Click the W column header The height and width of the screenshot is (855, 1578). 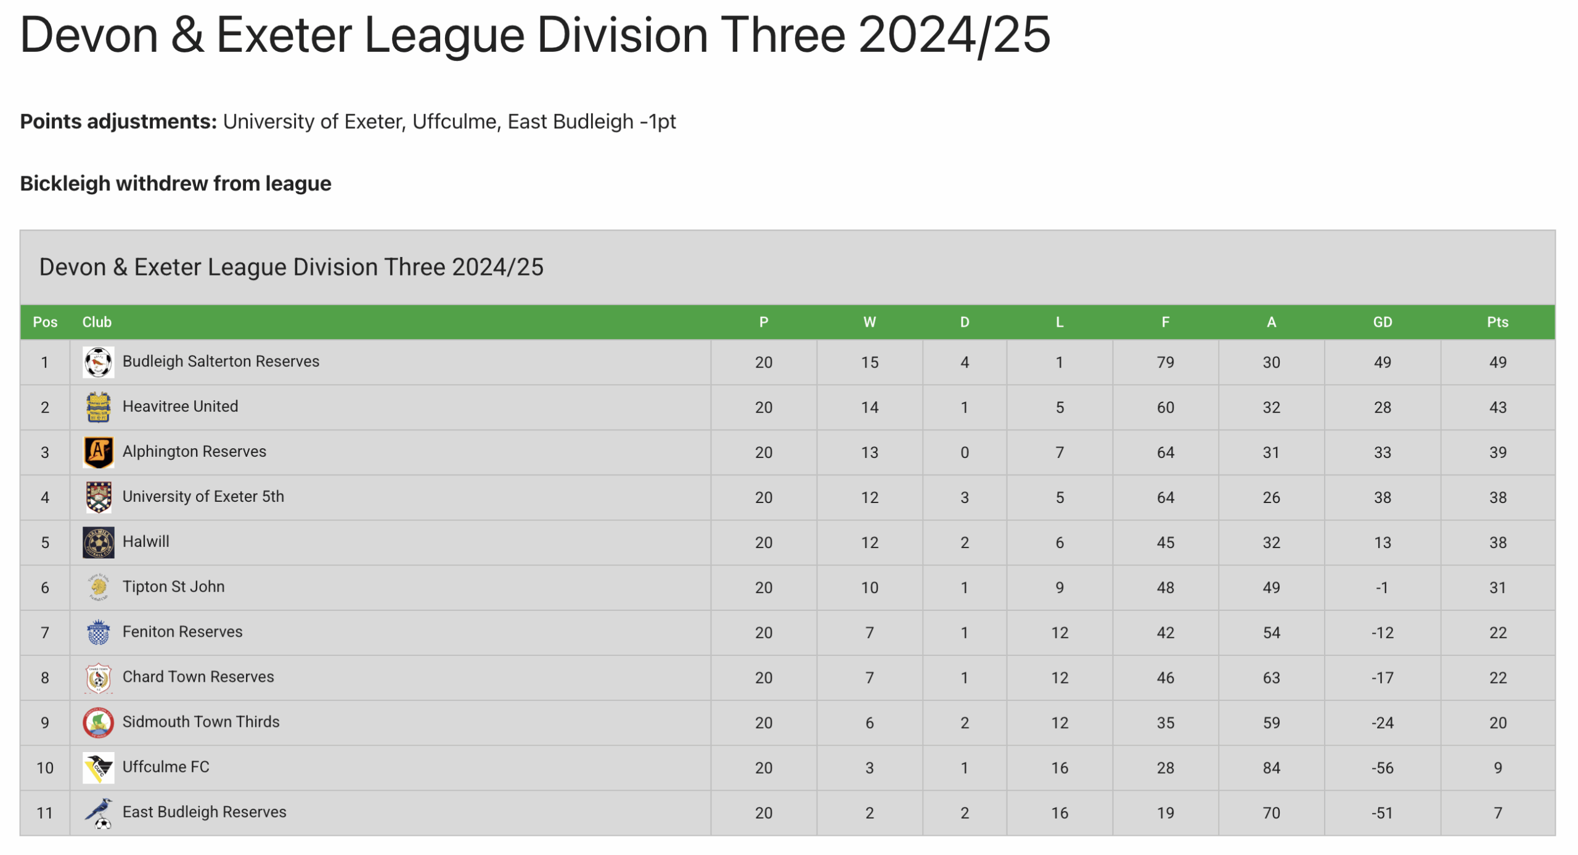tap(869, 322)
